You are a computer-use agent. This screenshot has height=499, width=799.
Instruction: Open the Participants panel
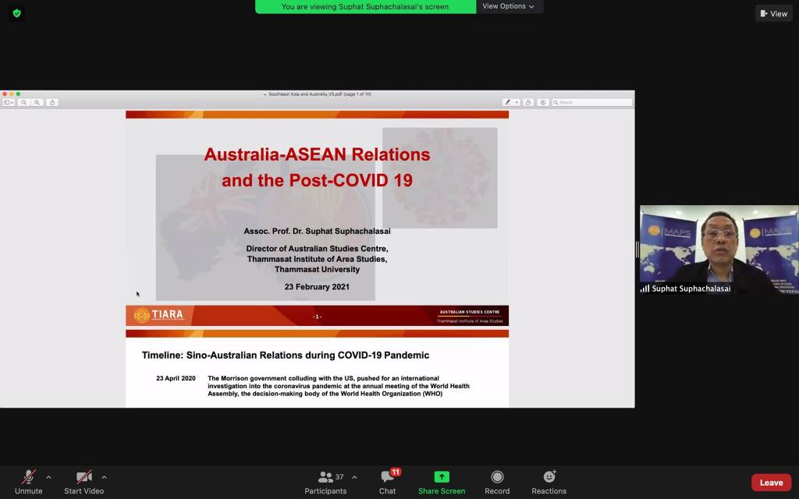point(326,482)
